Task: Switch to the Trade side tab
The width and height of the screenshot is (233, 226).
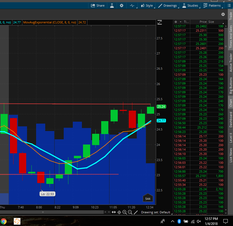Action: (231, 16)
